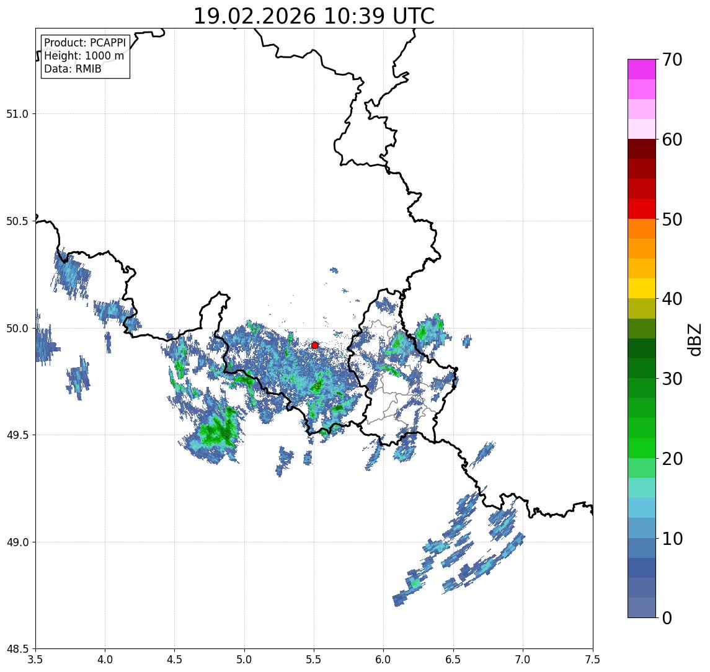Click the red radar location dot

[315, 345]
